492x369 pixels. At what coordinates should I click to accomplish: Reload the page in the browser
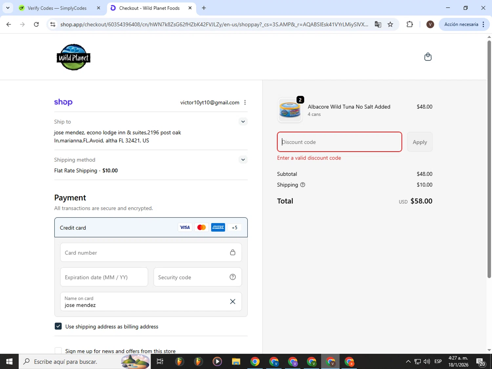click(36, 24)
